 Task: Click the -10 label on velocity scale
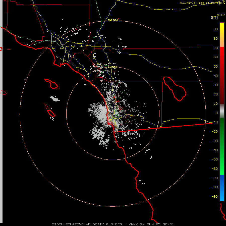point(215,122)
